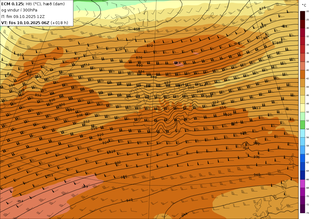This screenshot has width=311, height=219.
Task: Click the '-58' label on the temperature legend
Action: click(308, 146)
